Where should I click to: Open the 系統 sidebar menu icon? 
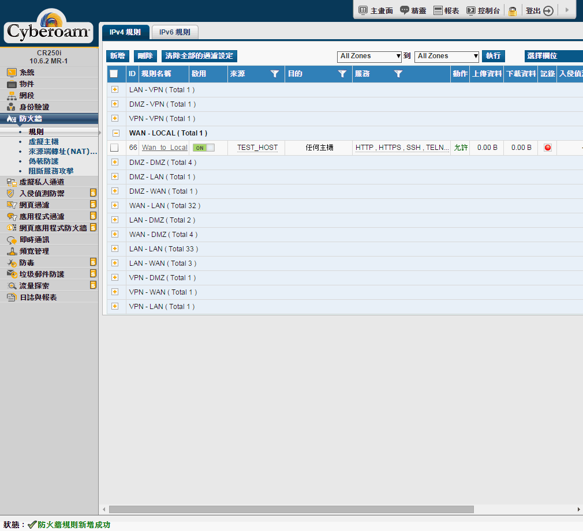pyautogui.click(x=12, y=73)
